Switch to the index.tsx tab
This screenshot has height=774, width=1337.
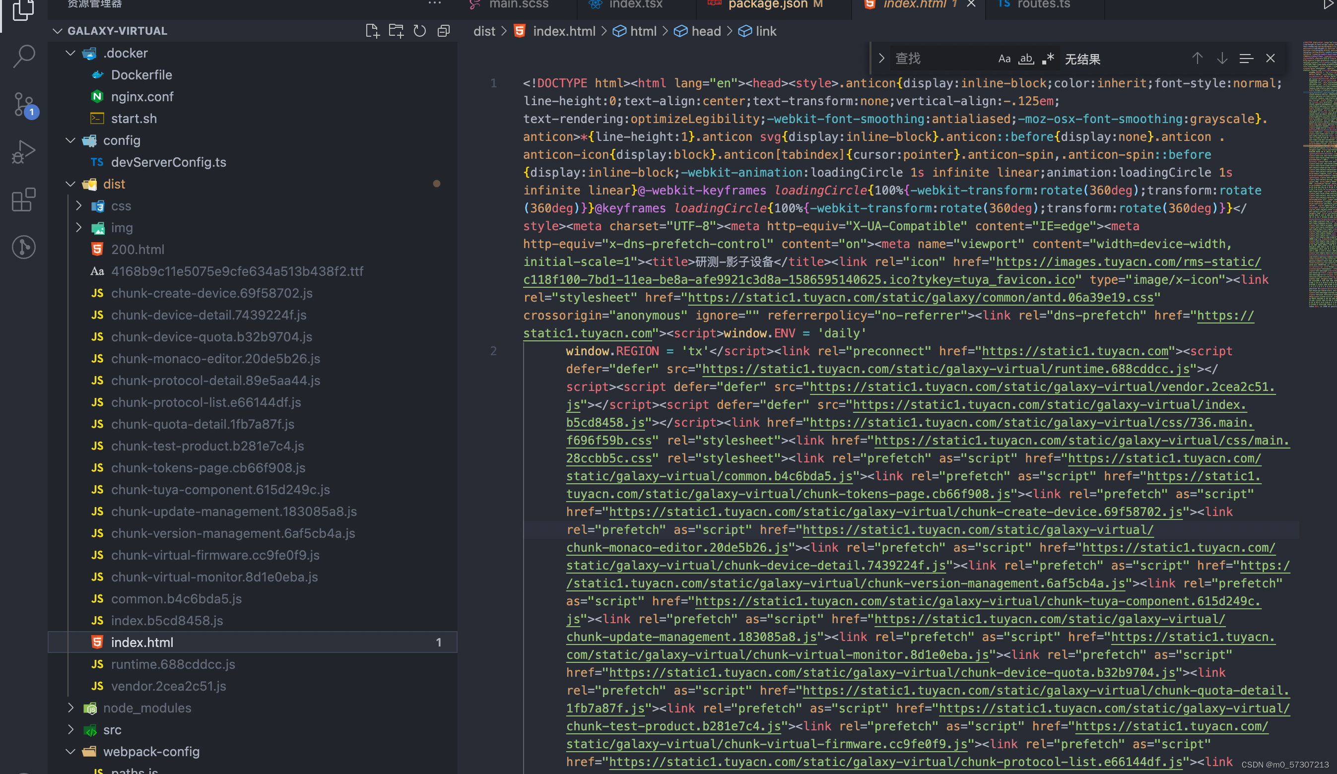636,4
